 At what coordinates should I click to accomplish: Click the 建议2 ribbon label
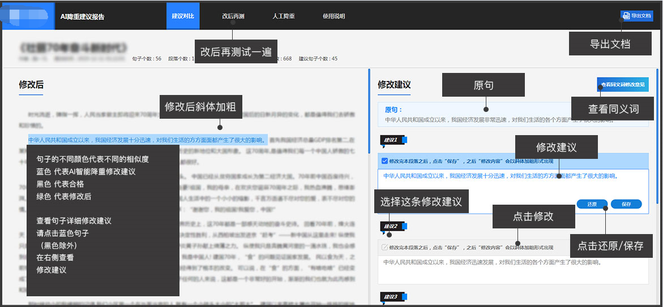(x=393, y=227)
